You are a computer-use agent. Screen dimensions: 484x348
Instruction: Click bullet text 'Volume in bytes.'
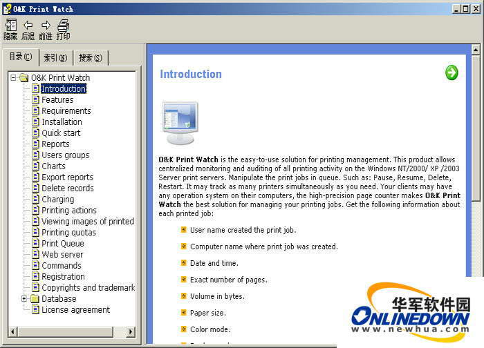point(217,296)
